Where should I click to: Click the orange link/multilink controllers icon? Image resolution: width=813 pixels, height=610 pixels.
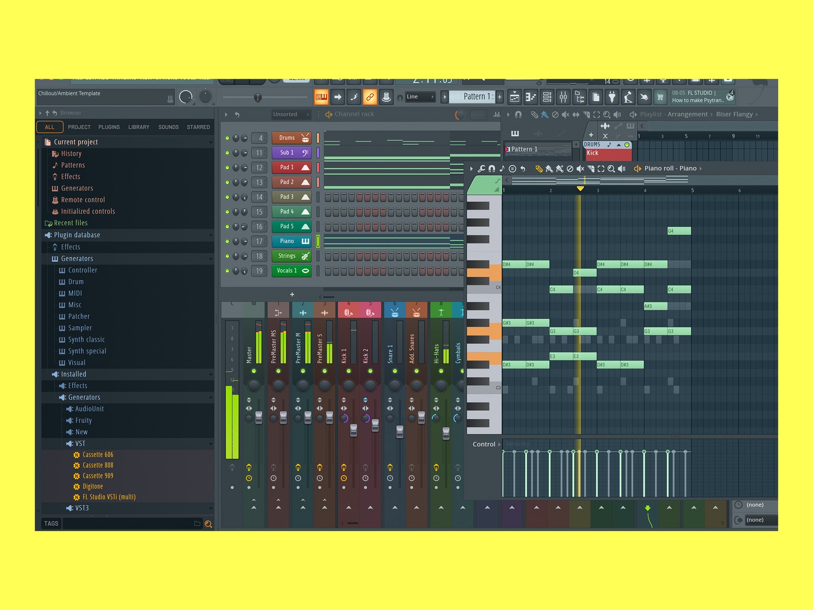[x=370, y=97]
